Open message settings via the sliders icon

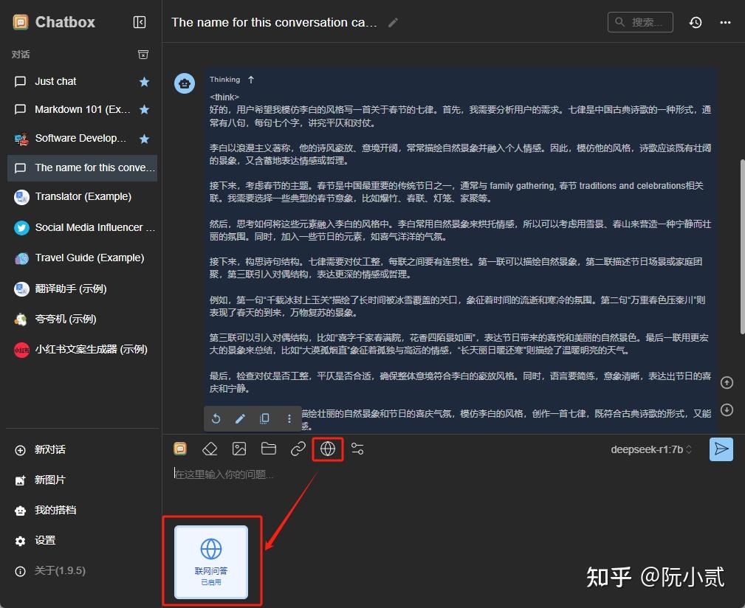pyautogui.click(x=357, y=449)
